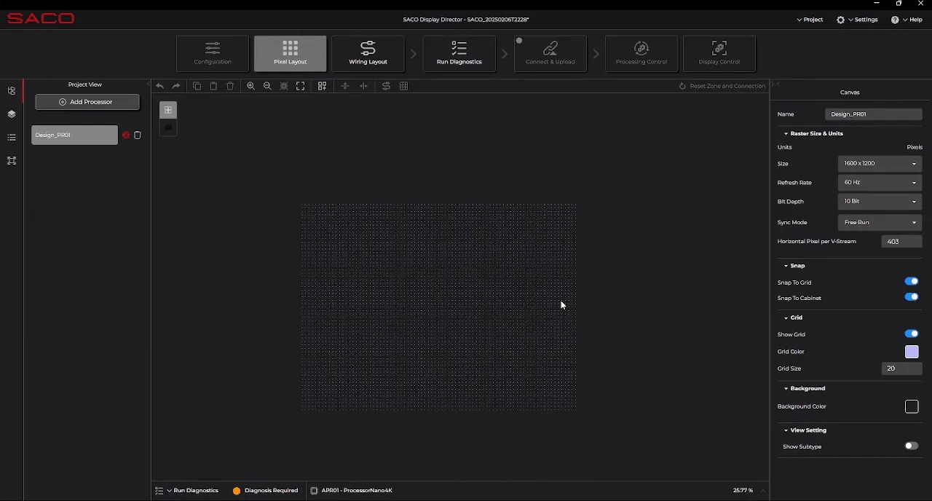Open the Refresh Rate dropdown

point(914,182)
